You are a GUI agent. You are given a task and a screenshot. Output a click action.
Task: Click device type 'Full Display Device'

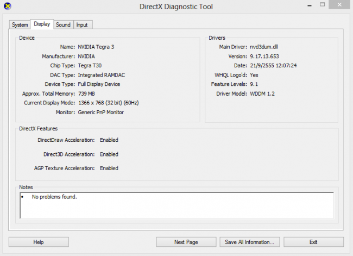coord(99,84)
